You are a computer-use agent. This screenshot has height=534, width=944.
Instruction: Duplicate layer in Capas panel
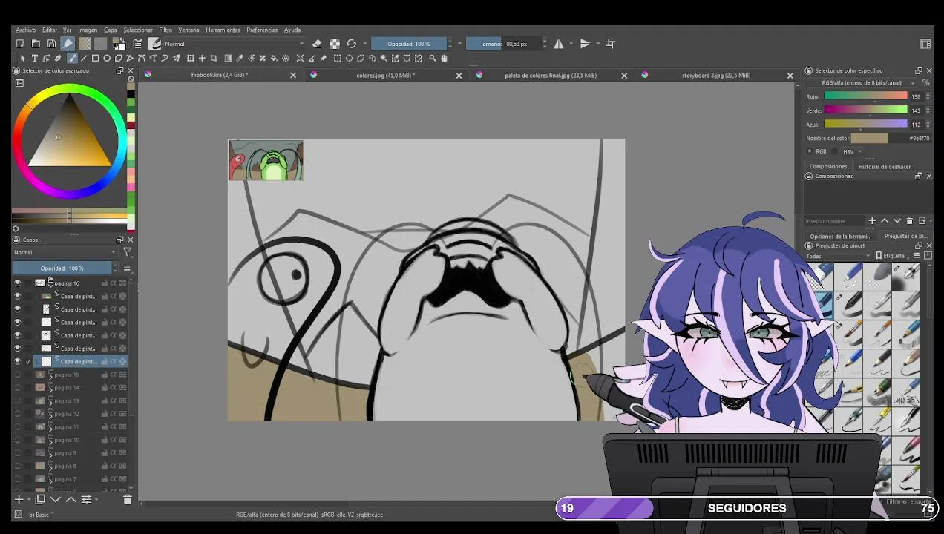click(40, 500)
